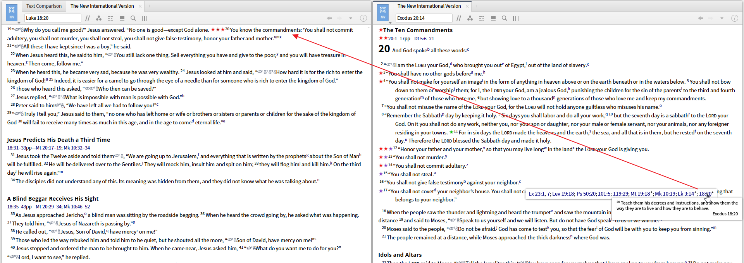Click the Luke 18:20 reference box
The image size is (744, 263).
pos(53,18)
